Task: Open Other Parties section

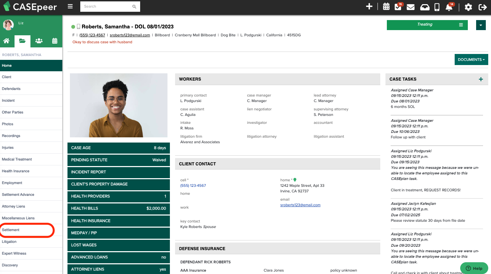Action: tap(31, 112)
